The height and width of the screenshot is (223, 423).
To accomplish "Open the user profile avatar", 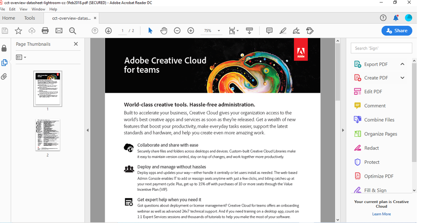I will tap(409, 18).
